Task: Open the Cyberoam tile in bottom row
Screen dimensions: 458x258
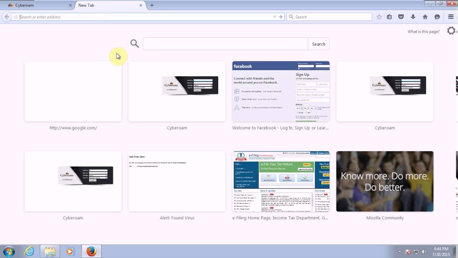Action: click(73, 181)
